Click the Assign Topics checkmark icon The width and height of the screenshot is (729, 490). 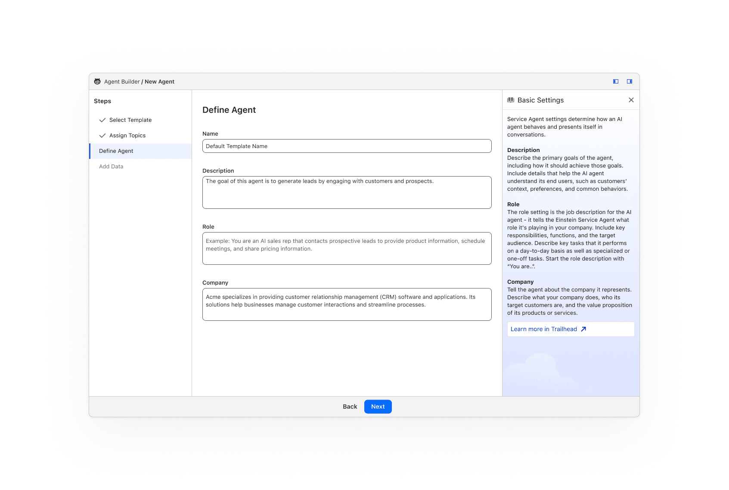tap(102, 136)
